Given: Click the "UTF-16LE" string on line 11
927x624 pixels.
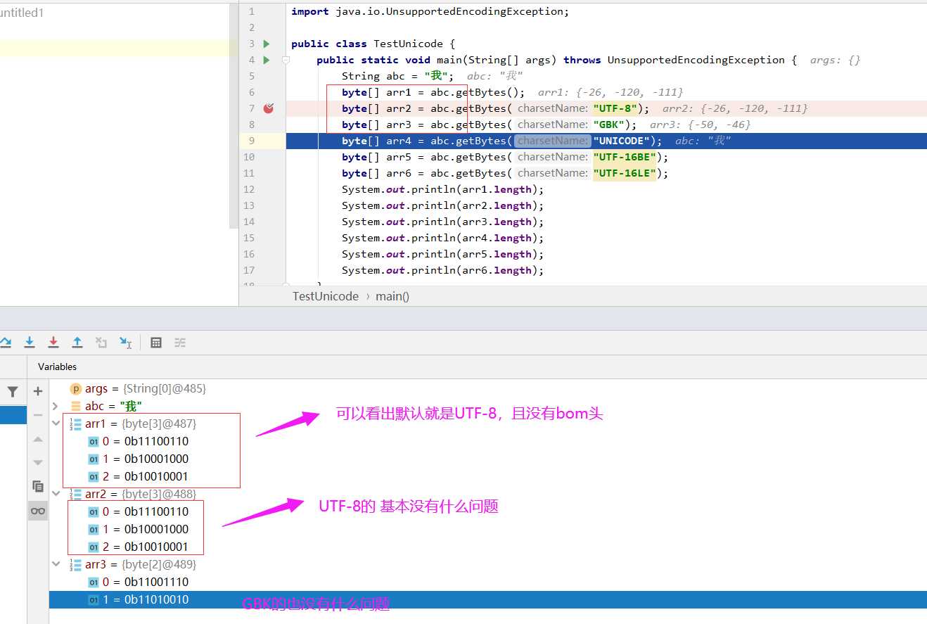Looking at the screenshot, I should point(625,173).
